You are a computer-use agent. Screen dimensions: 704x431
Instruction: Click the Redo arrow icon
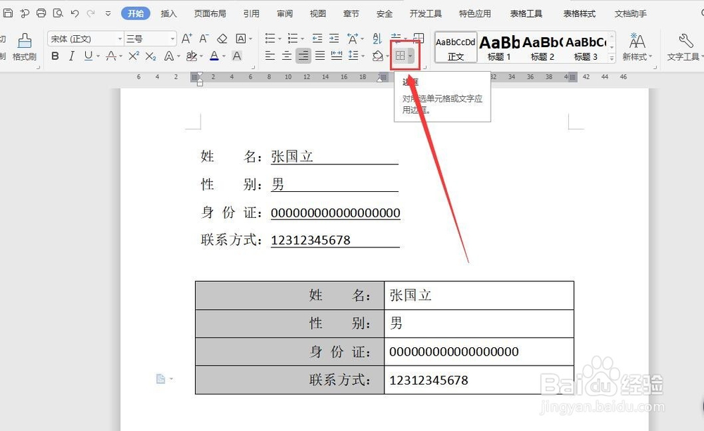coord(91,13)
